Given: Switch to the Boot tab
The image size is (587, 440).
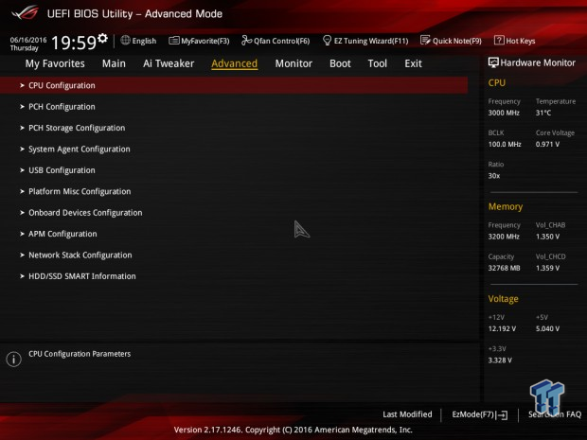Looking at the screenshot, I should click(x=340, y=63).
